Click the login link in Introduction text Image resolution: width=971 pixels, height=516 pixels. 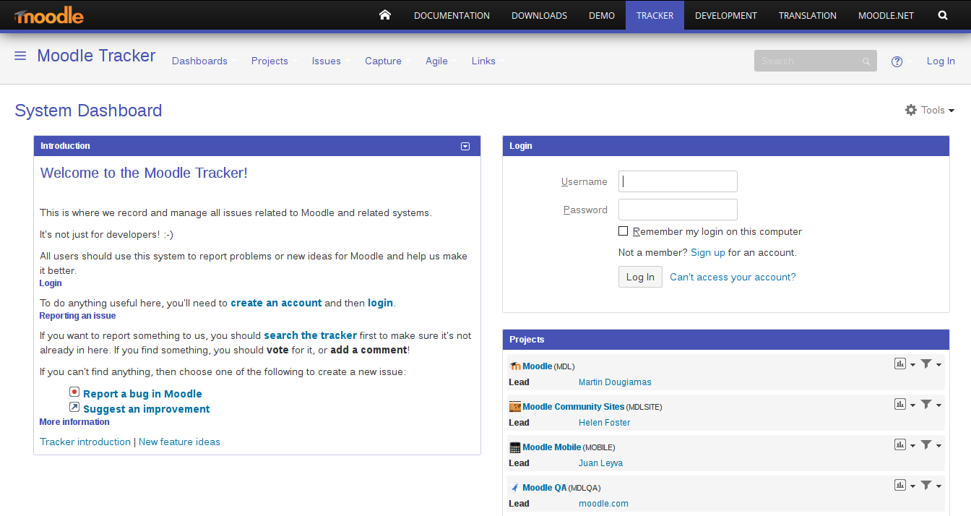pyautogui.click(x=381, y=304)
